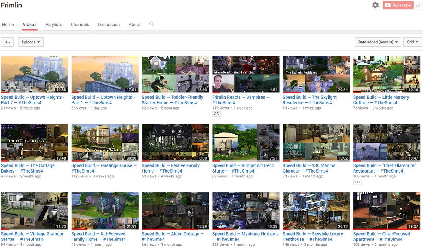Click Hastings House title link
The height and width of the screenshot is (250, 423).
[104, 168]
